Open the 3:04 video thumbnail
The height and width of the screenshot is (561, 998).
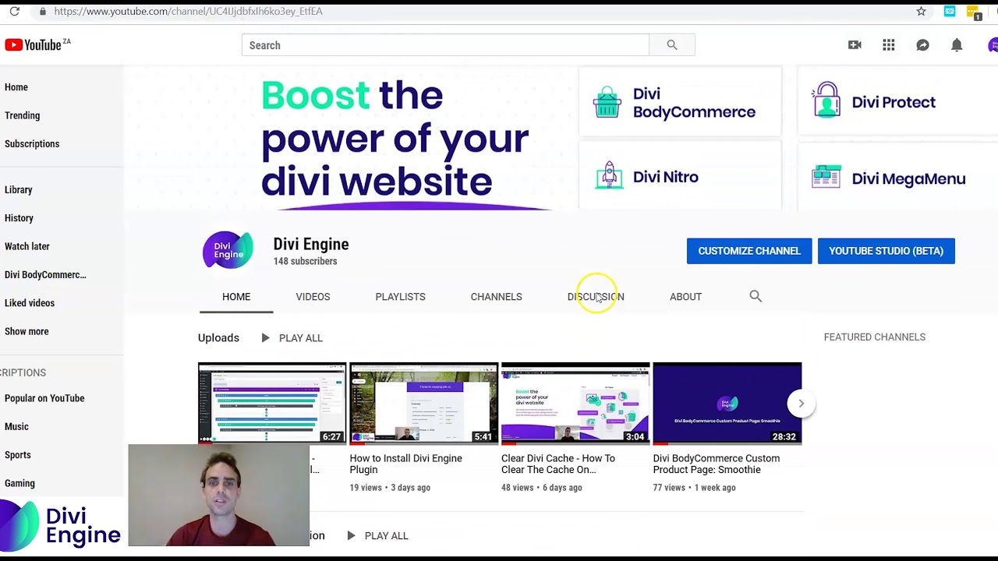575,404
